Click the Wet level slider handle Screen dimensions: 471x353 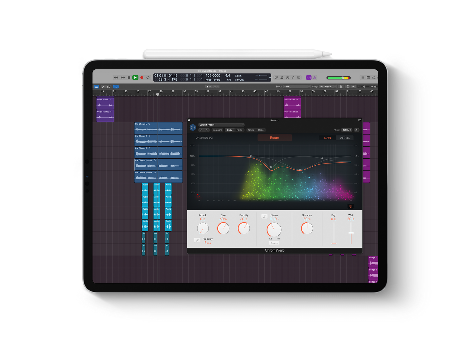(x=351, y=233)
